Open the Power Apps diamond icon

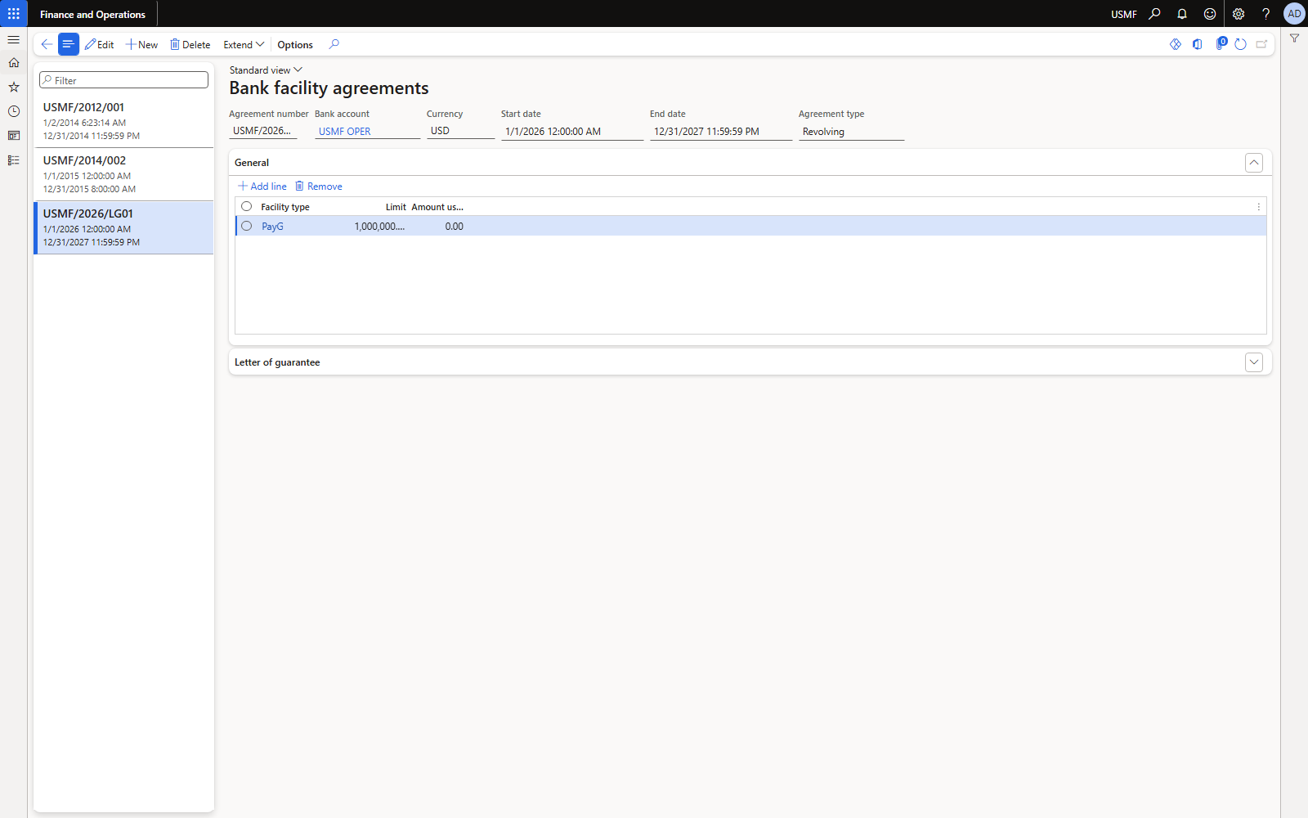click(x=1176, y=44)
